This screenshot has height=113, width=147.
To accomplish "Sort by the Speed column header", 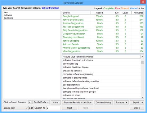I will point(97,13).
